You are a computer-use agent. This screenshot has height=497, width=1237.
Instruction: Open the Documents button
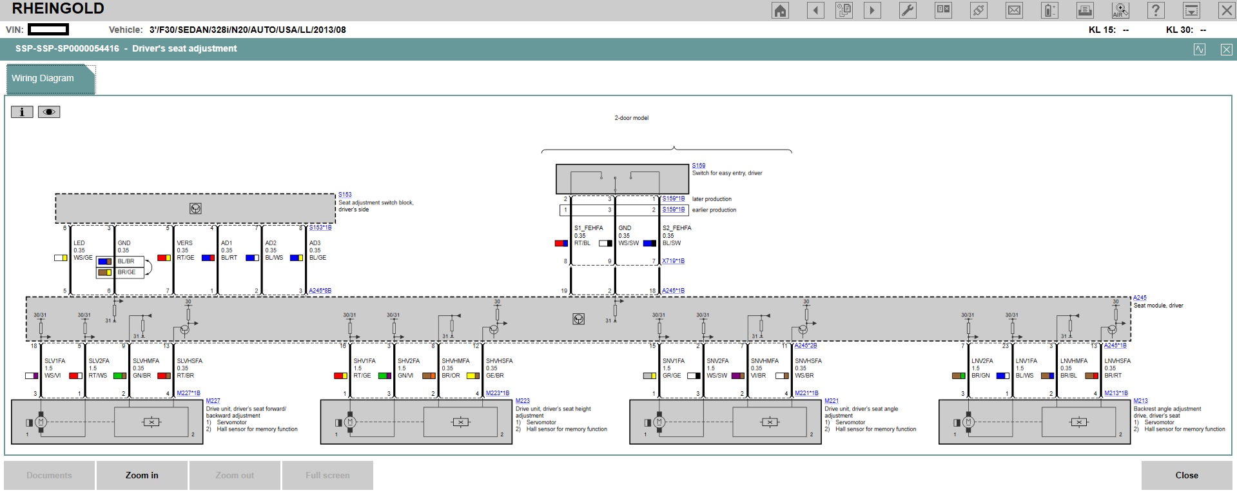click(x=50, y=476)
